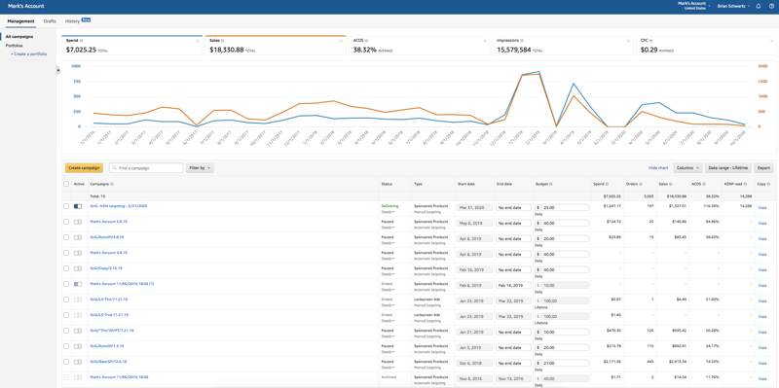Remove the Sales metric card with its X
The width and height of the screenshot is (779, 388).
(341, 41)
